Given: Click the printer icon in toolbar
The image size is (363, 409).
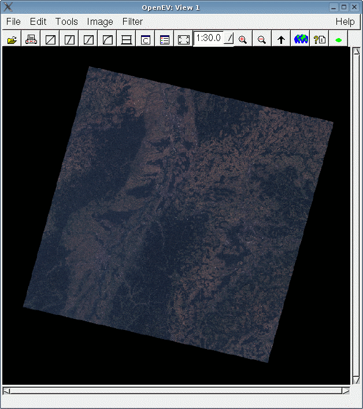Looking at the screenshot, I should click(31, 40).
